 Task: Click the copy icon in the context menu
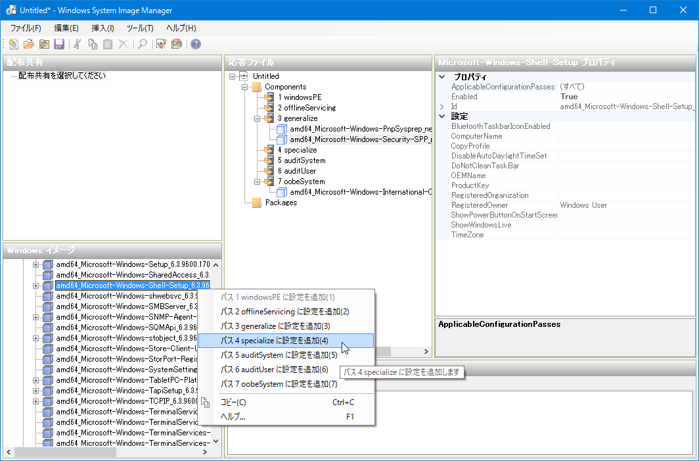click(x=206, y=402)
